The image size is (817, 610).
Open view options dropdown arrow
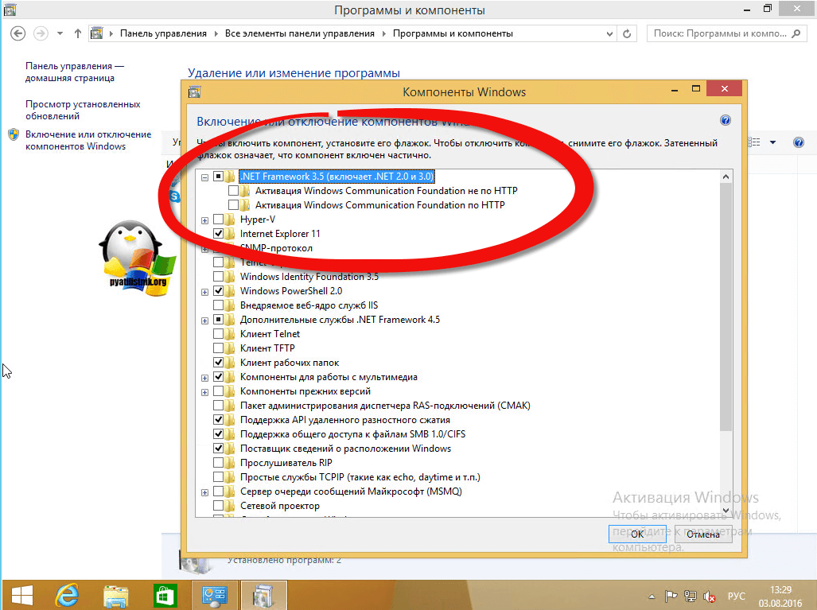click(772, 142)
